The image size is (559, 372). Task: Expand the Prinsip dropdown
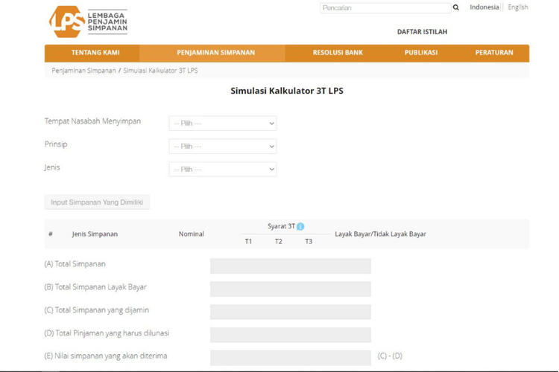[222, 147]
